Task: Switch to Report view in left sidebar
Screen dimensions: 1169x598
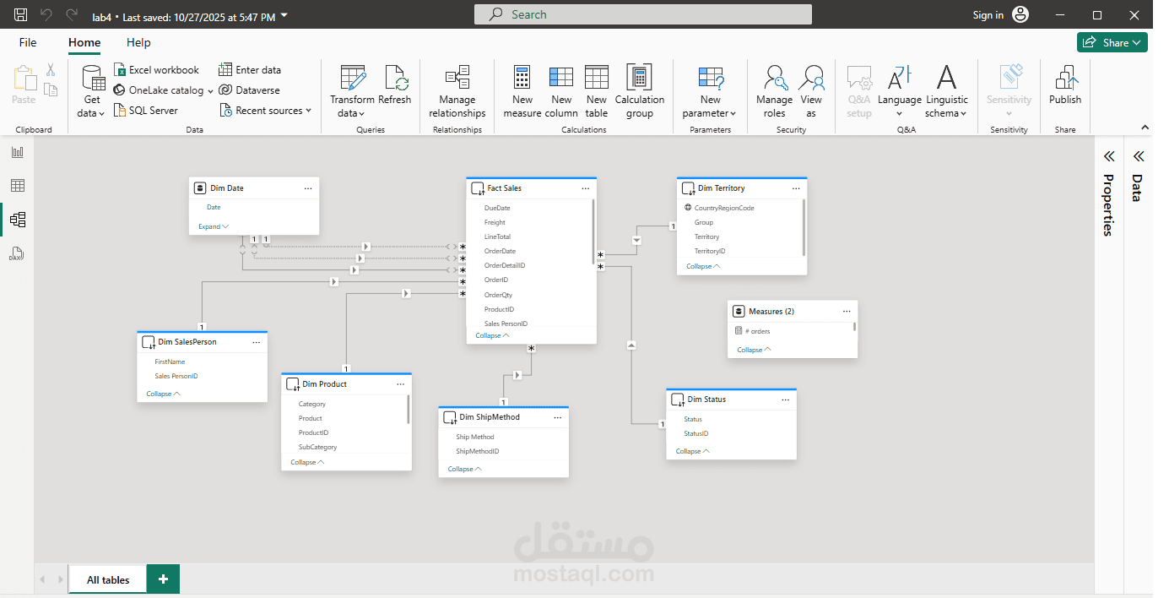Action: tap(17, 152)
